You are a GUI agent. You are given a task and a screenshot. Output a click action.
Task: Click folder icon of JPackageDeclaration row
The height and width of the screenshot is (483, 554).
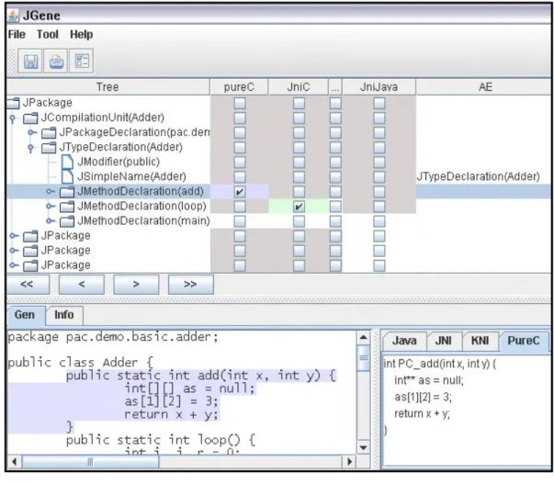coord(49,133)
